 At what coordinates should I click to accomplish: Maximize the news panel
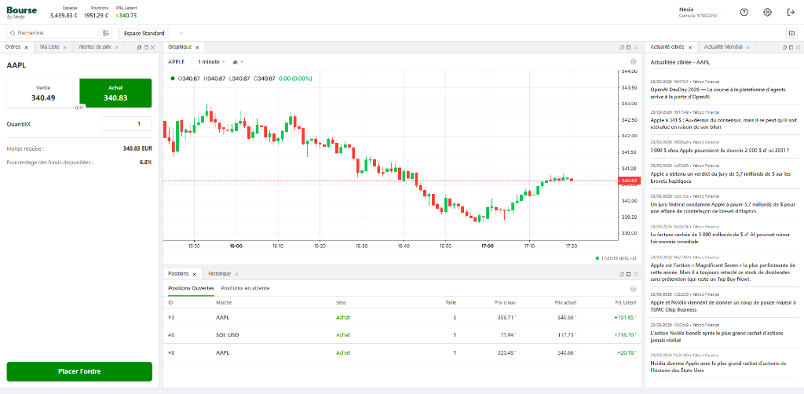(x=791, y=47)
